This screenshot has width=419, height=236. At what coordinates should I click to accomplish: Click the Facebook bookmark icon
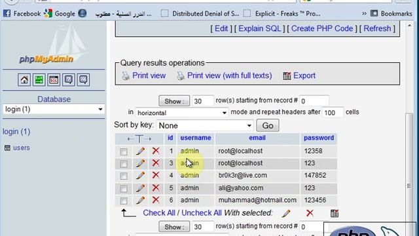pos(7,13)
